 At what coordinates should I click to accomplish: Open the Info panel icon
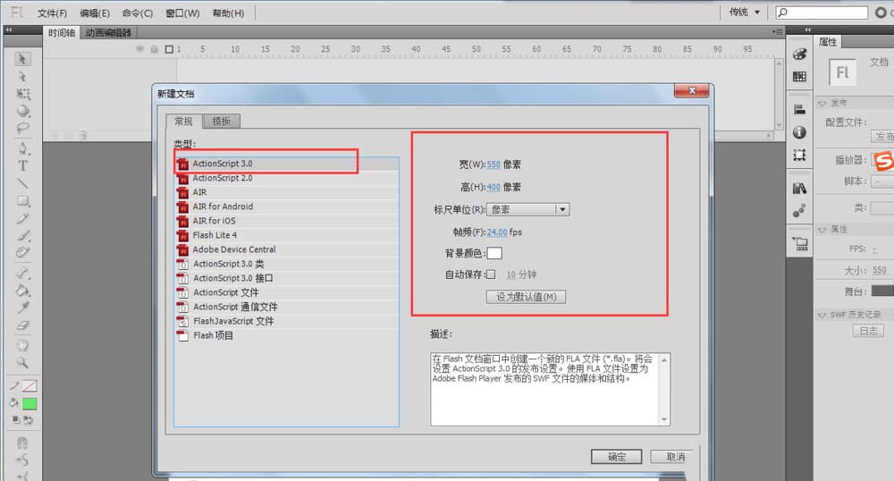[x=799, y=132]
